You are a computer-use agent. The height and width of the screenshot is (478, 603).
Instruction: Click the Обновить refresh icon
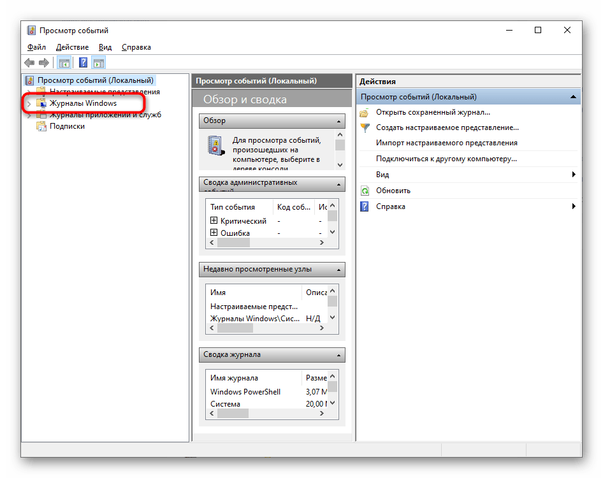(x=365, y=189)
